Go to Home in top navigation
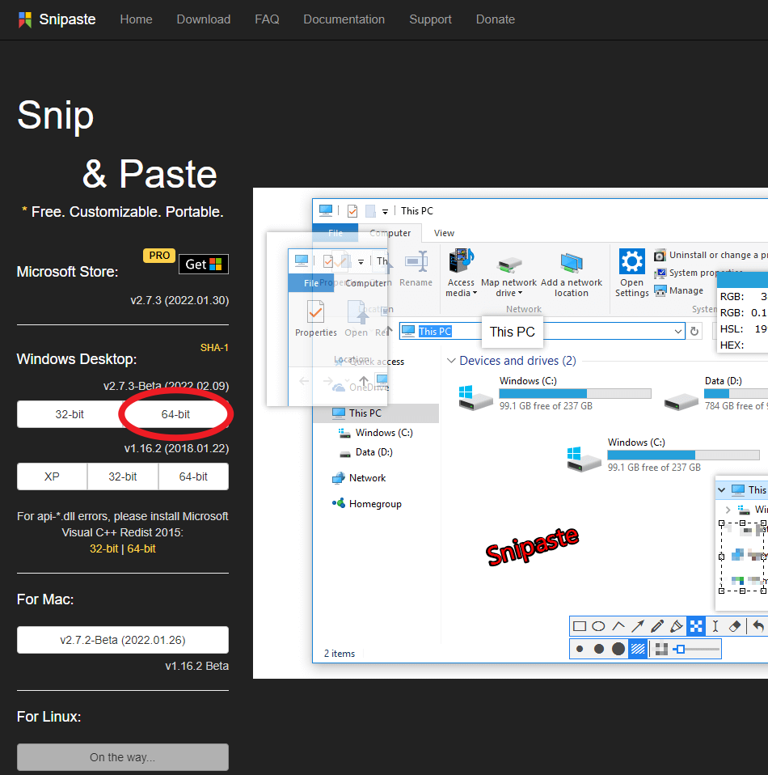Screen dimensions: 768x775 (x=137, y=19)
